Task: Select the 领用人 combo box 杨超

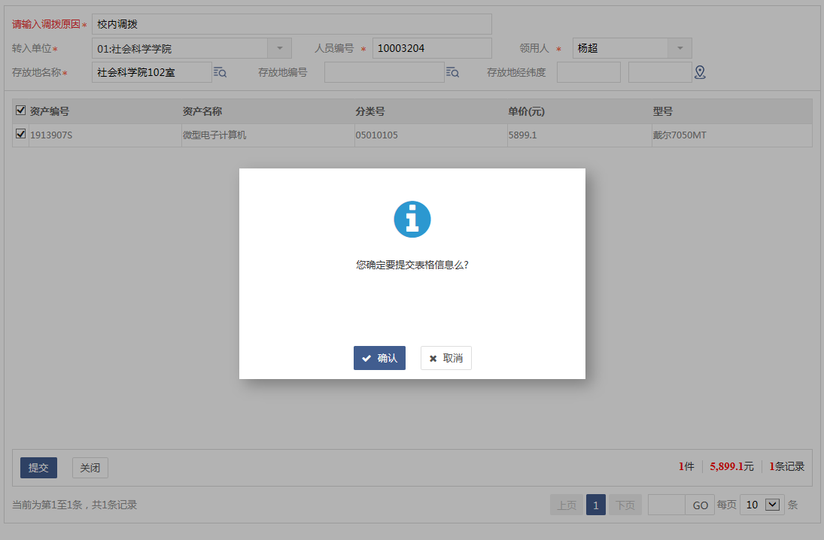Action: 632,48
